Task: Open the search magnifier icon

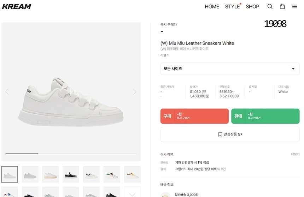Action: pyautogui.click(x=270, y=6)
